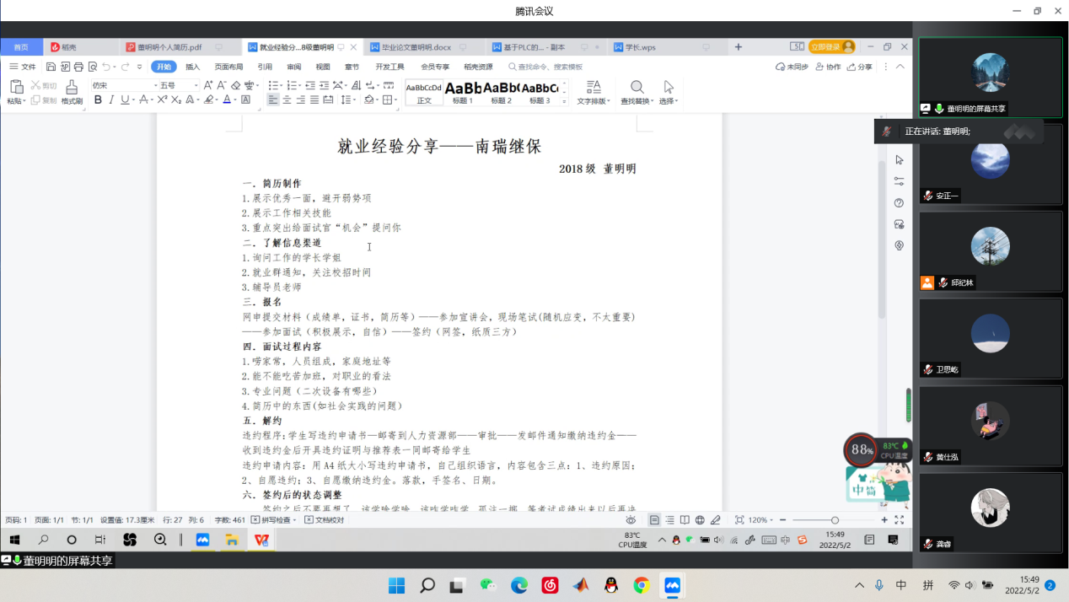The image size is (1069, 602).
Task: Switch to the 毕业论文董明明.docx document tab
Action: [x=416, y=47]
